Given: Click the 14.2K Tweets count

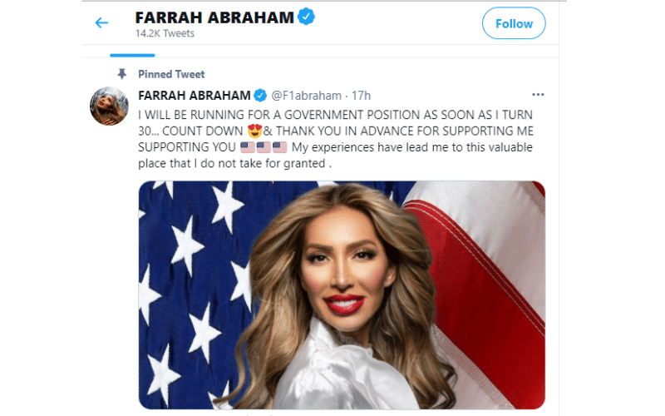Looking at the screenshot, I should click(165, 33).
